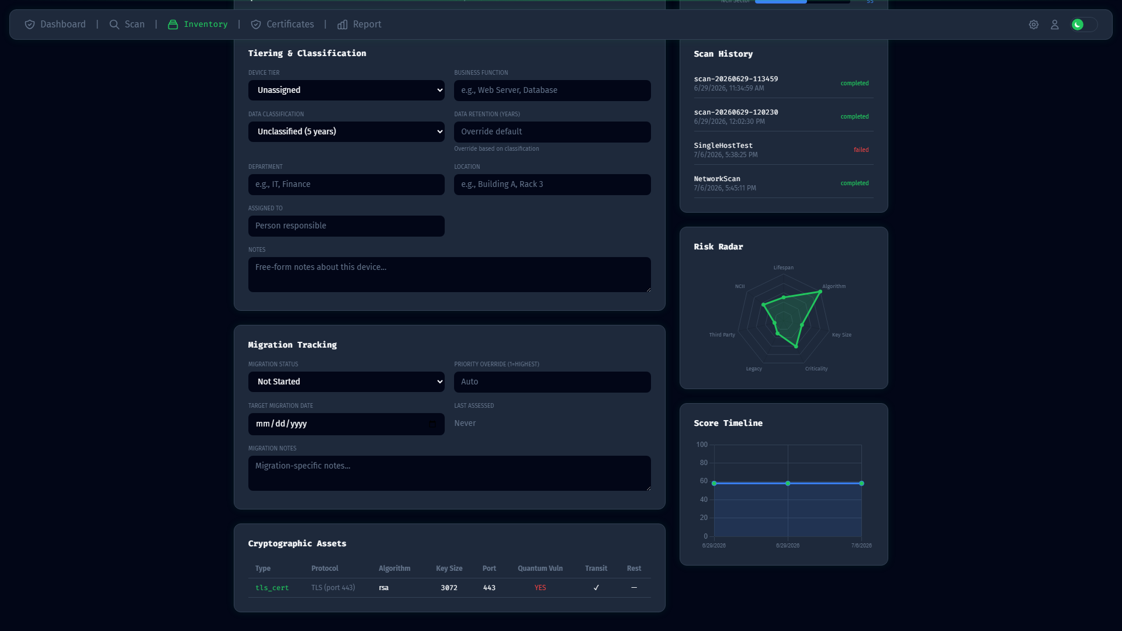Click the Certificates shield icon
Screen dimensions: 1122x631
click(256, 25)
